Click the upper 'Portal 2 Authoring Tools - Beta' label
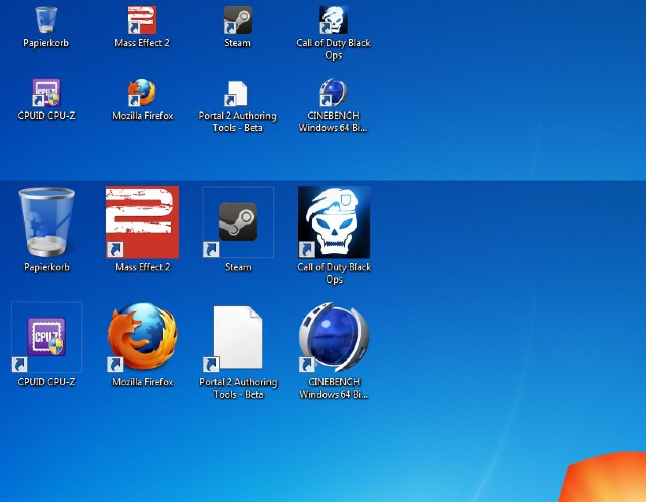The image size is (646, 502). [x=238, y=122]
